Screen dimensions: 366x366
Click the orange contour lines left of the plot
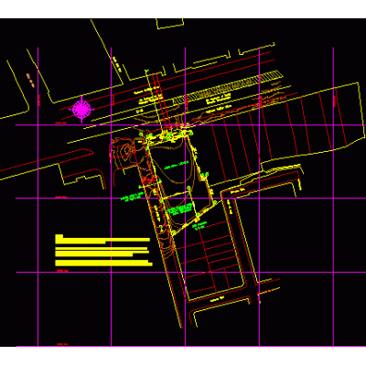pos(123,152)
